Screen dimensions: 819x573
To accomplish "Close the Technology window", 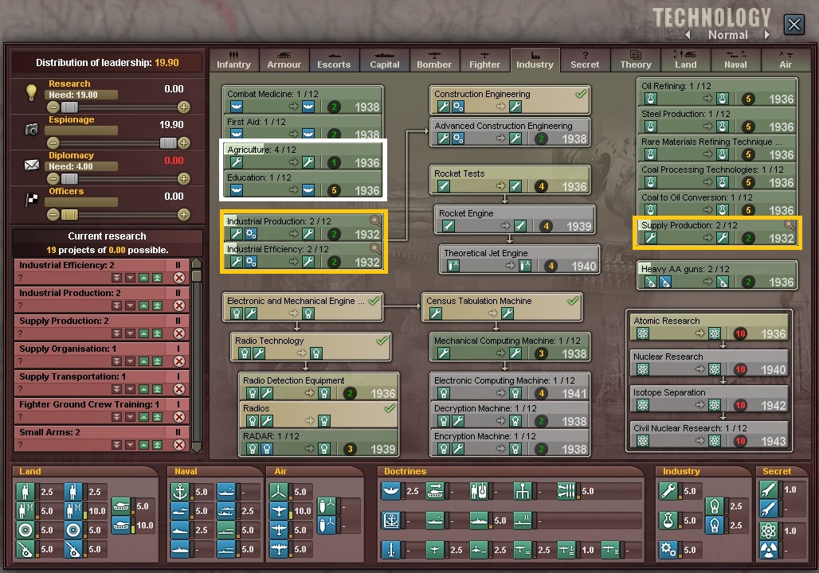I will click(794, 24).
